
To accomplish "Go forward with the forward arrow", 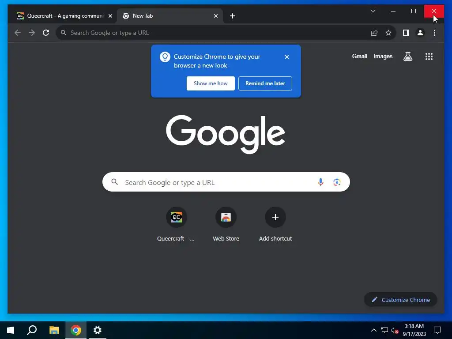I will pos(32,33).
